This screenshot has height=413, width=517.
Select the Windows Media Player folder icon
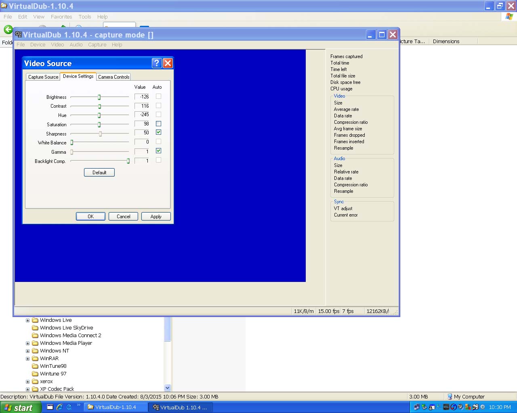[x=35, y=343]
